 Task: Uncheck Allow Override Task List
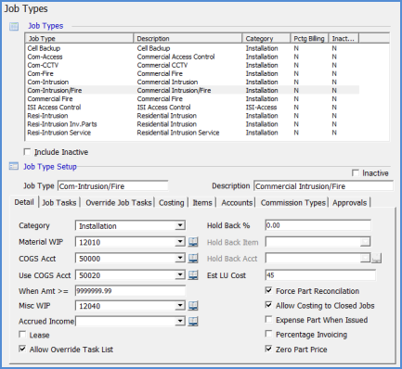[x=22, y=349]
